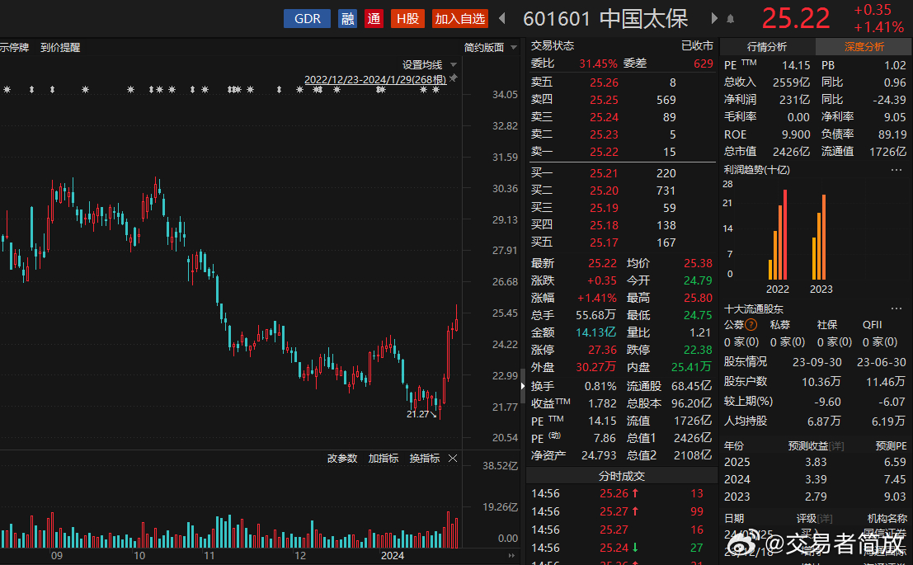Screen dimensions: 913x565
Task: Click the first event marker star on chart
Action: click(7, 90)
